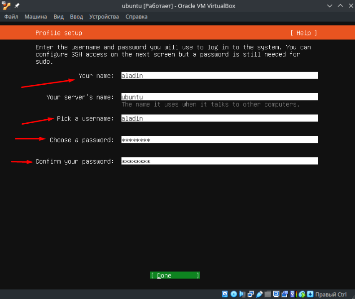
Task: Click the USB devices indicator icon
Action: [x=259, y=294]
